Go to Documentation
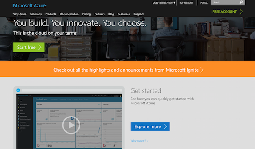 69,14
